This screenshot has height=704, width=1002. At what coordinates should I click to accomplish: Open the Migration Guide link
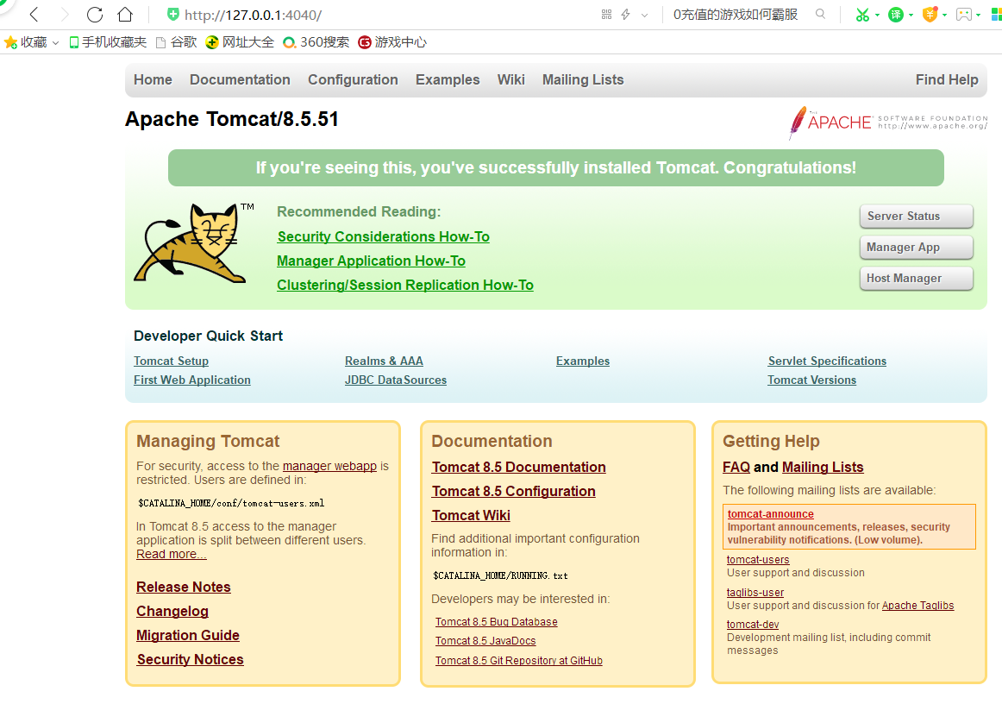pos(188,636)
